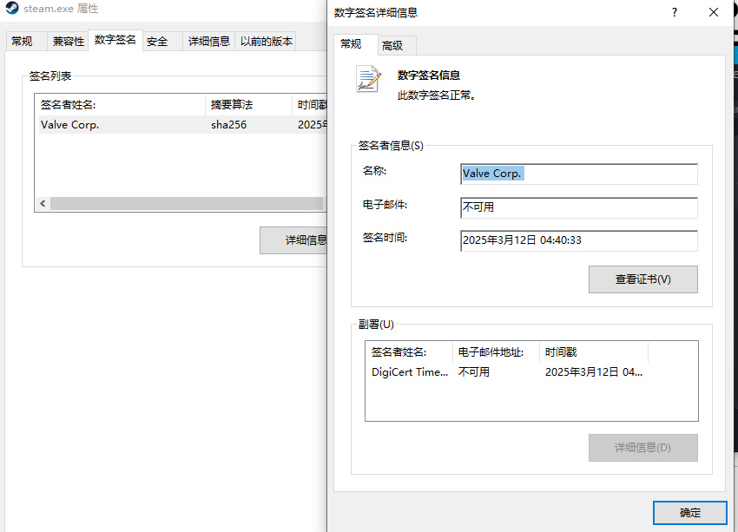Click the 电子邮件 field showing 不可用
The width and height of the screenshot is (738, 532).
[x=579, y=207]
